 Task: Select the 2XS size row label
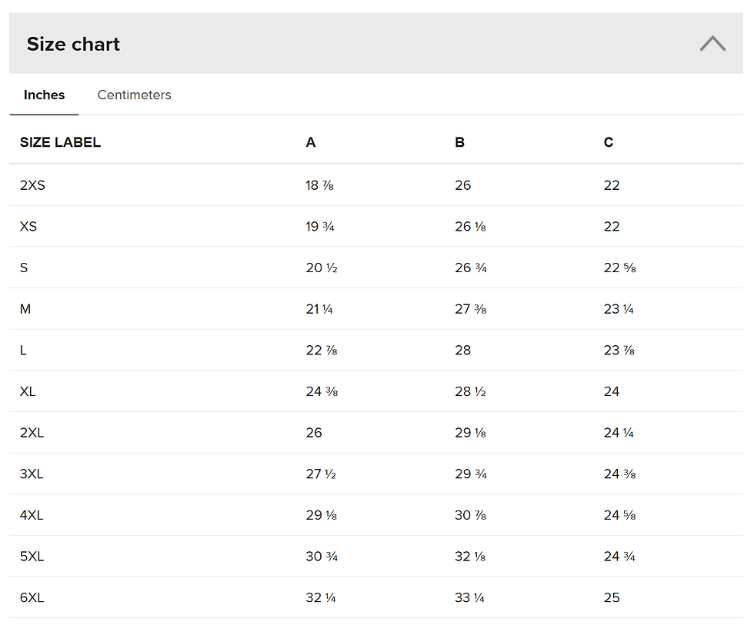32,185
